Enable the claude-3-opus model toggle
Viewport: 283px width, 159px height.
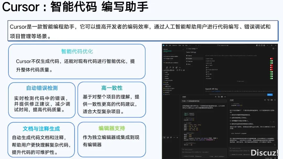tap(271, 59)
